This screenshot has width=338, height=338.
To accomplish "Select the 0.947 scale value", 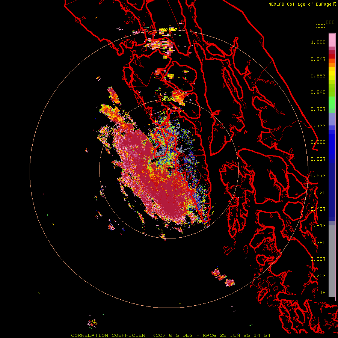I will pos(318,59).
